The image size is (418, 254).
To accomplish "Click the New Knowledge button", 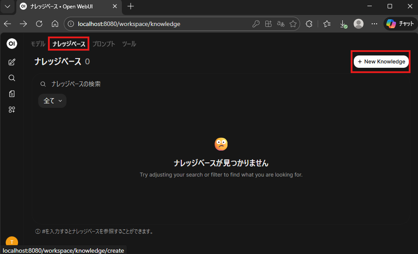I will 381,62.
